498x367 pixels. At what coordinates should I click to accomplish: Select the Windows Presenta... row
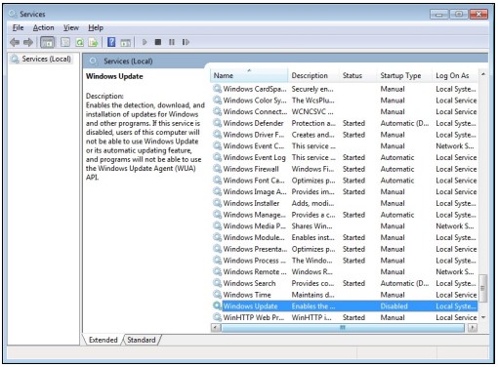(345, 249)
